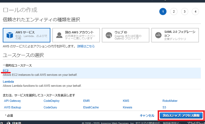The width and height of the screenshot is (205, 124).
Task: Choose API Gateway service
Action: click(x=12, y=101)
